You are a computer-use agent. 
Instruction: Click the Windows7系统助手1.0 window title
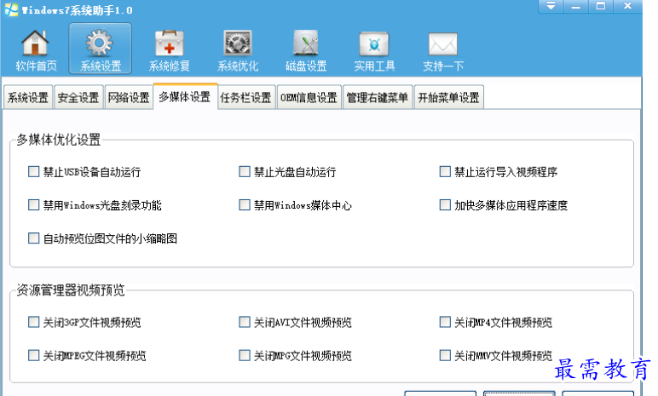78,10
